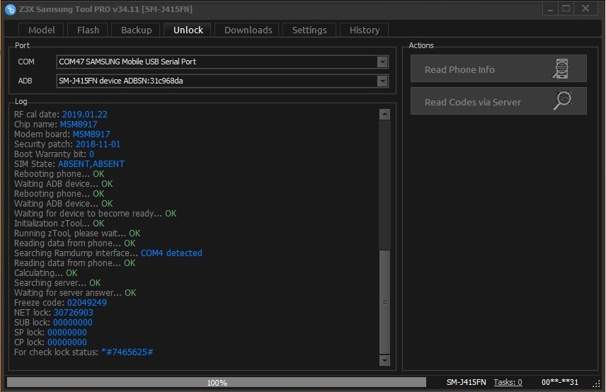Click the SUB lock 00000000 value
Viewport: 606px width, 392px height.
73,323
